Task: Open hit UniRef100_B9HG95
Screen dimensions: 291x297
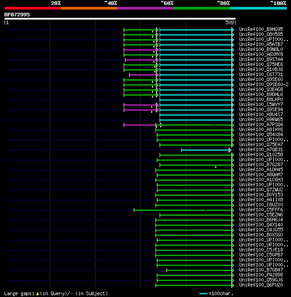Action: click(x=261, y=29)
